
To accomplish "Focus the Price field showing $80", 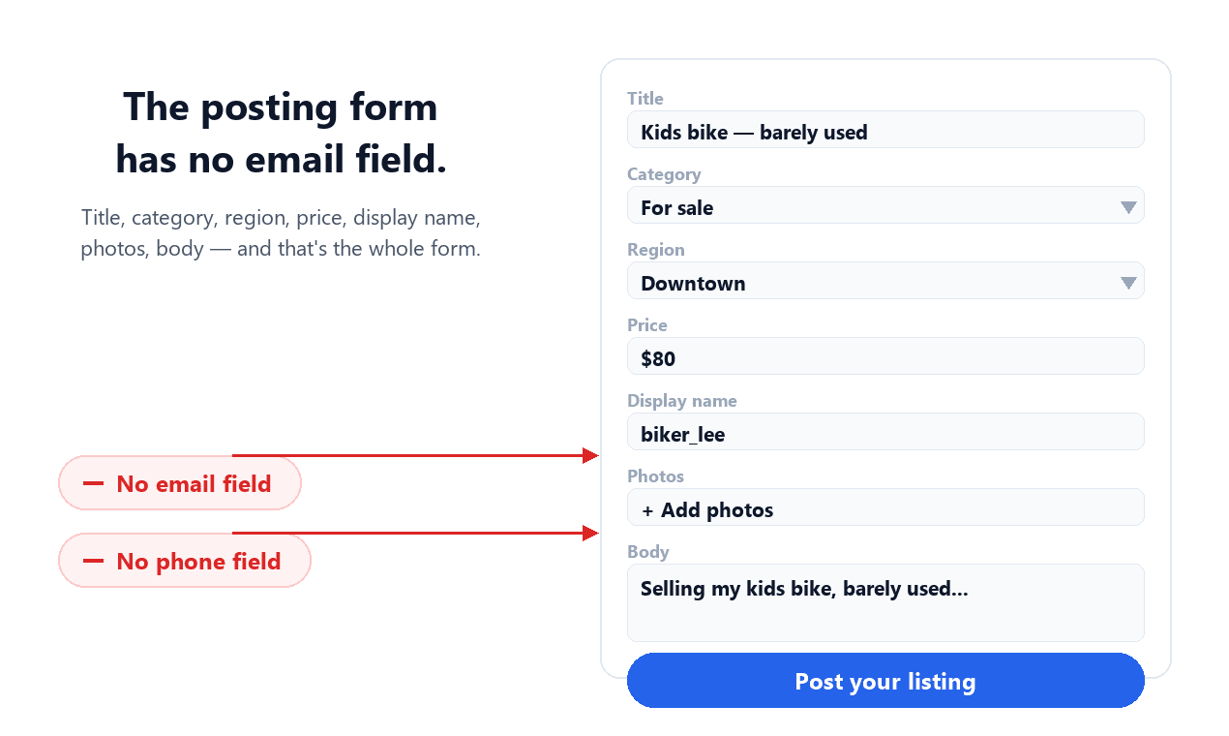I will (885, 356).
